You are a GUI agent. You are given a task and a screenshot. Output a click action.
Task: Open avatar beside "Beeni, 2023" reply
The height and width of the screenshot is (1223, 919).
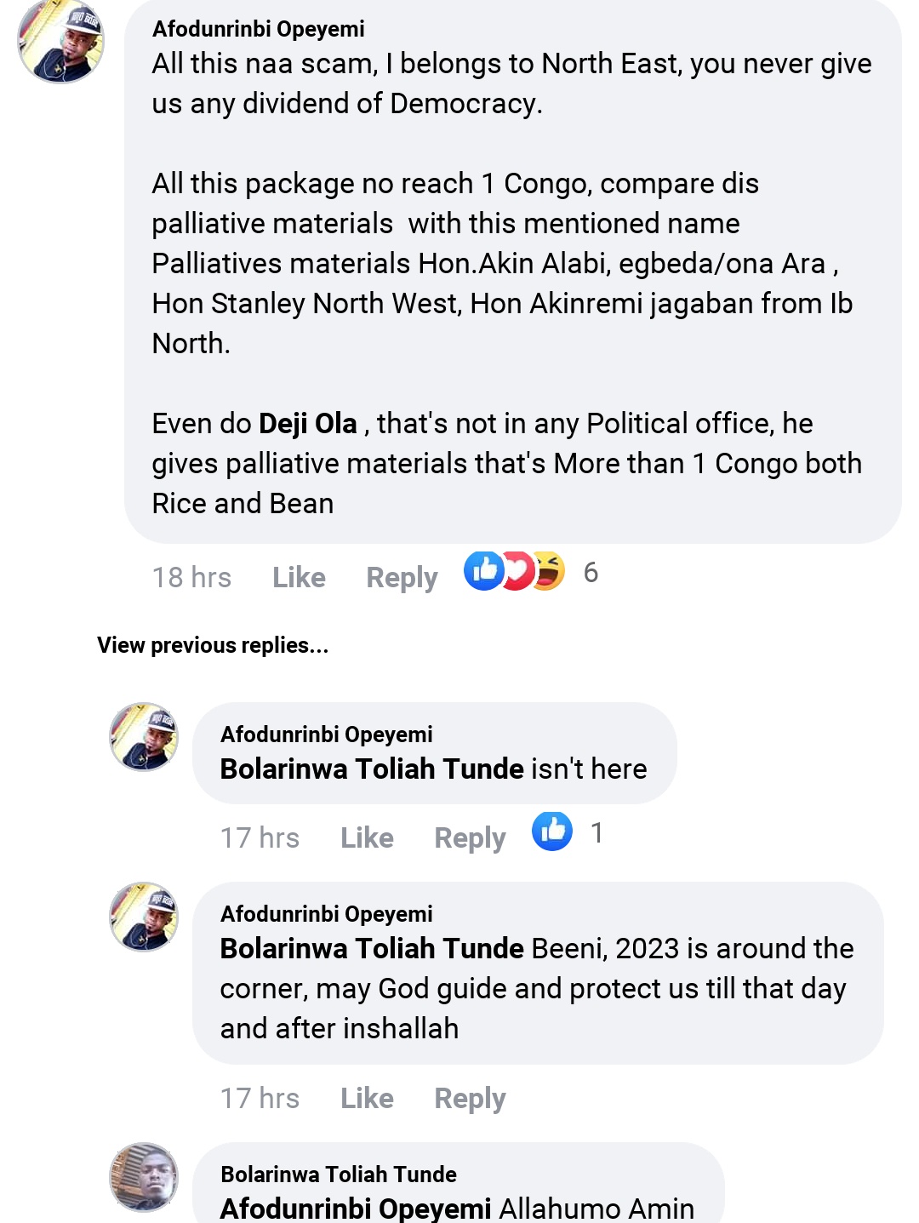pos(145,917)
